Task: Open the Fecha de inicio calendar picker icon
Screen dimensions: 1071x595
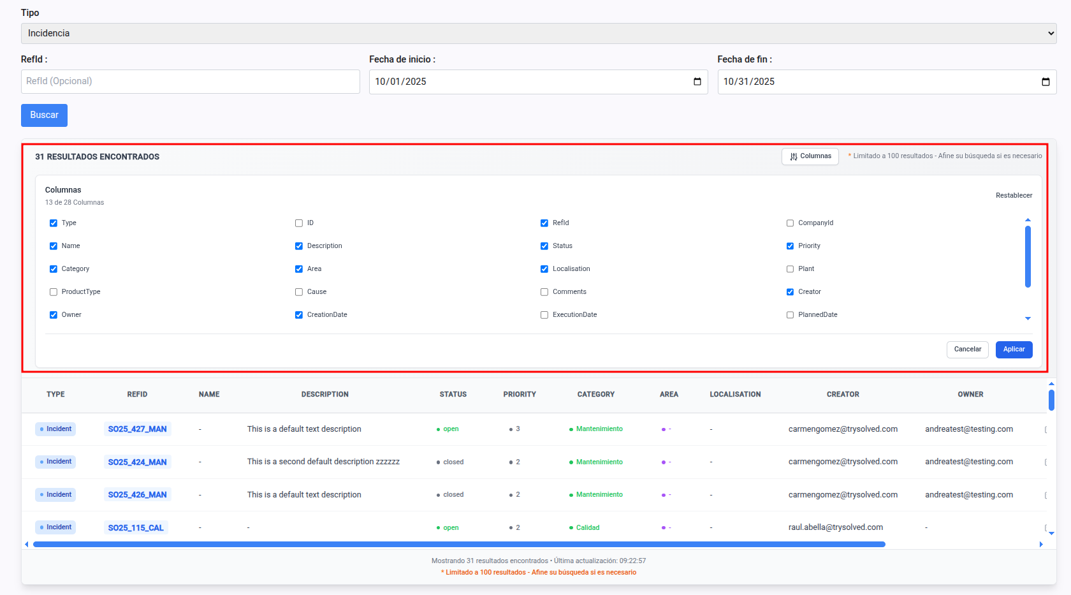Action: click(x=697, y=82)
